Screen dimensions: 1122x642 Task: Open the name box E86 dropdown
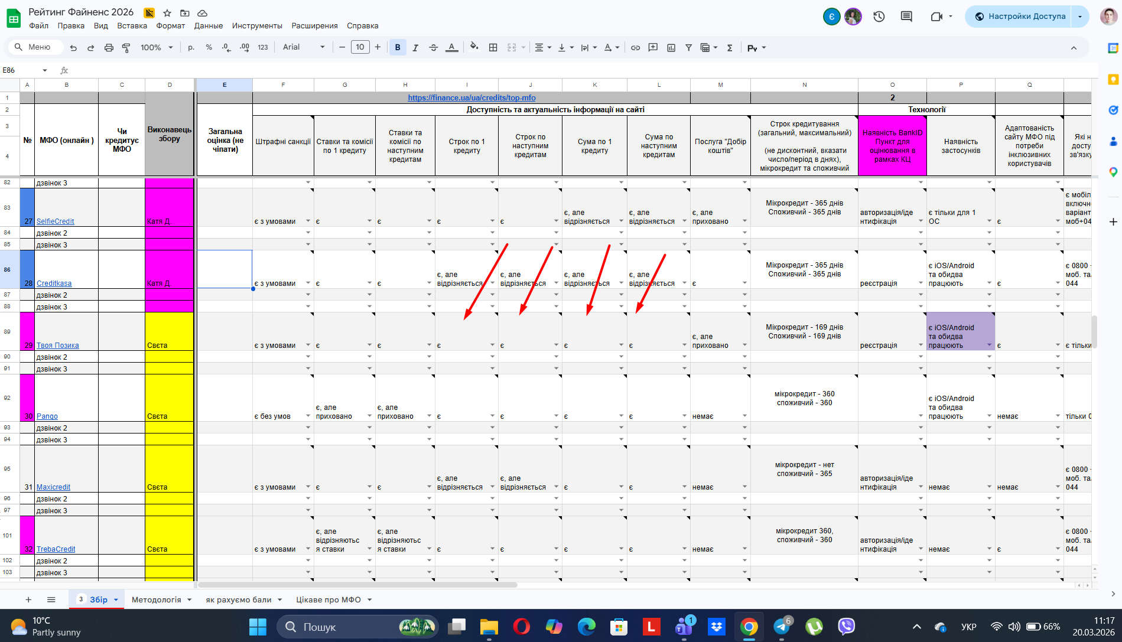pyautogui.click(x=44, y=70)
